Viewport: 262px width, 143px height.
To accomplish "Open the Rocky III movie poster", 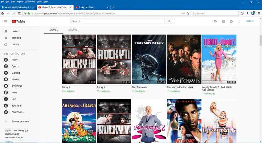I will 79,59.
